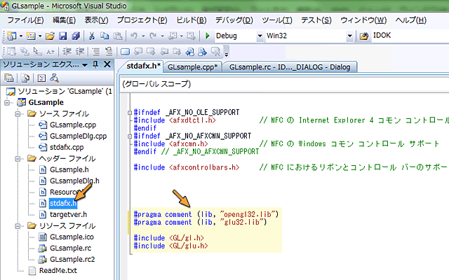Start debugging with the green play icon
This screenshot has height=280, width=449.
pos(208,36)
